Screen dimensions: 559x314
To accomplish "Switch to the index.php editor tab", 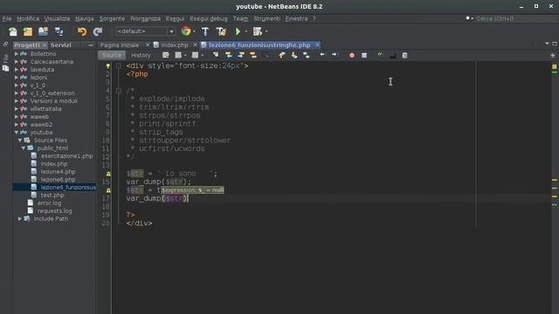I will 175,45.
